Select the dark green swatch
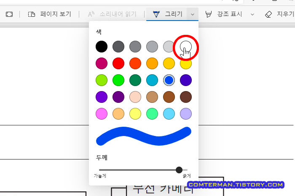 pyautogui.click(x=135, y=80)
